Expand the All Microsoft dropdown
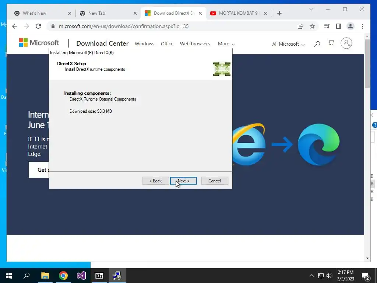The image size is (377, 283). pos(288,44)
